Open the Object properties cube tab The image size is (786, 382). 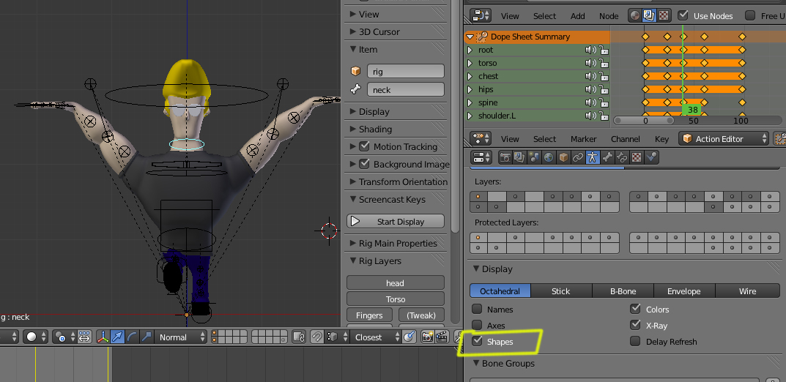tap(563, 157)
